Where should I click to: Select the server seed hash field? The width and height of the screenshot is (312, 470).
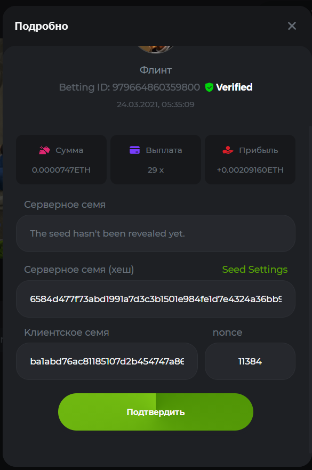[x=155, y=299]
